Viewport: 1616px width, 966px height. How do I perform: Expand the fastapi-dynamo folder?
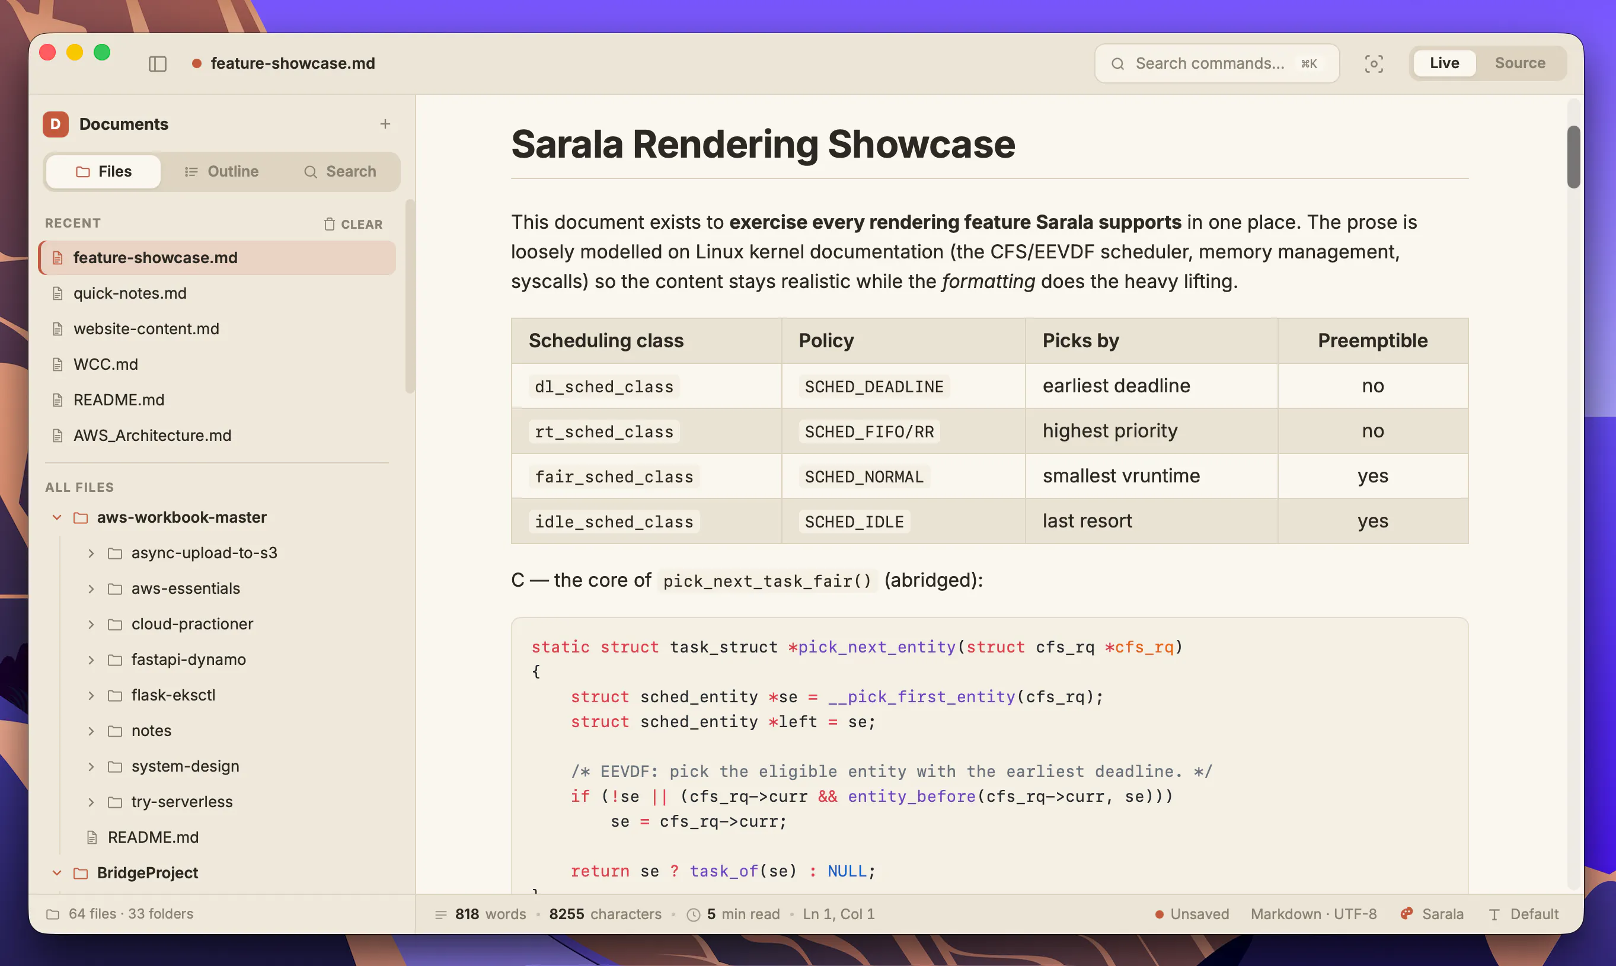click(91, 660)
